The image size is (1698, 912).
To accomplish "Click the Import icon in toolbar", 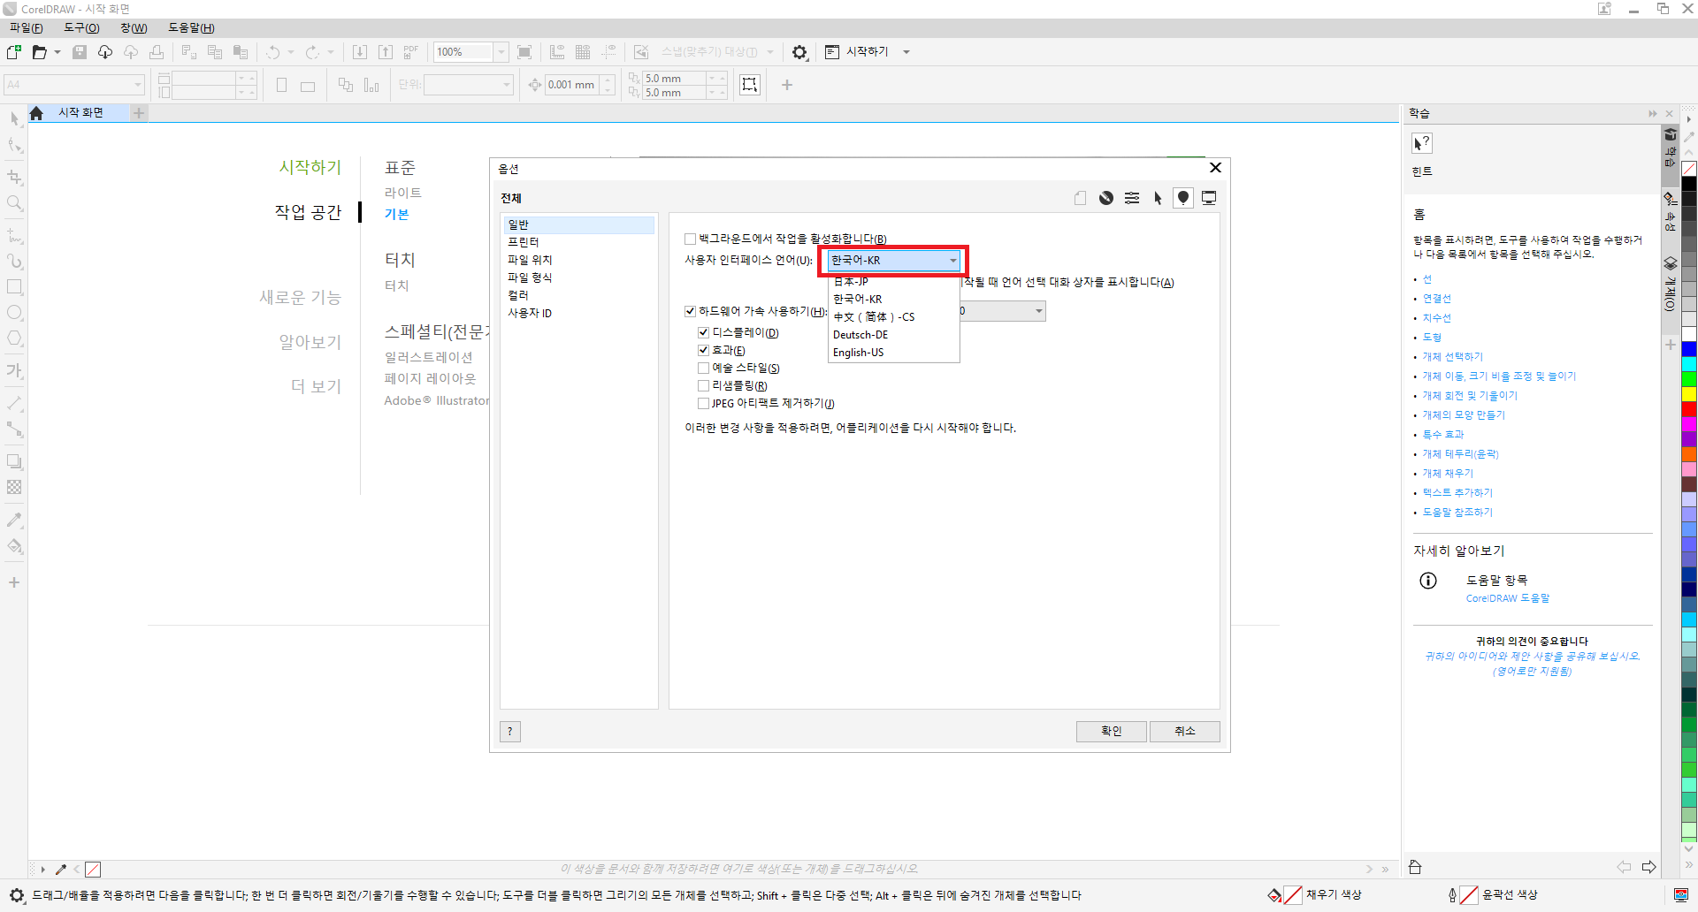I will click(360, 52).
